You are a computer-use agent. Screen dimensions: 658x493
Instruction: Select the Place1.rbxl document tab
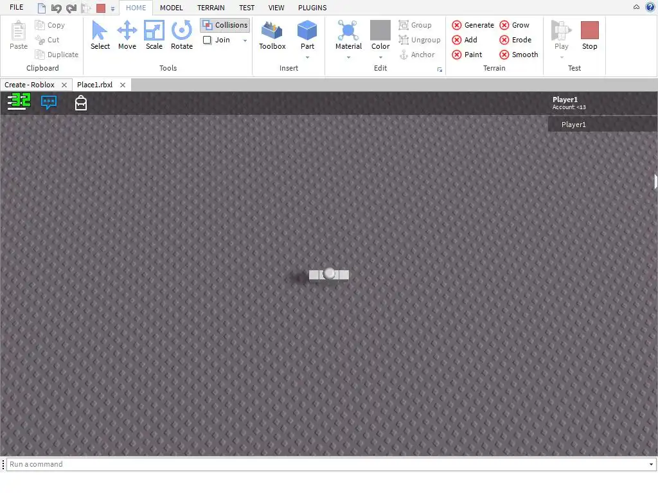[95, 85]
